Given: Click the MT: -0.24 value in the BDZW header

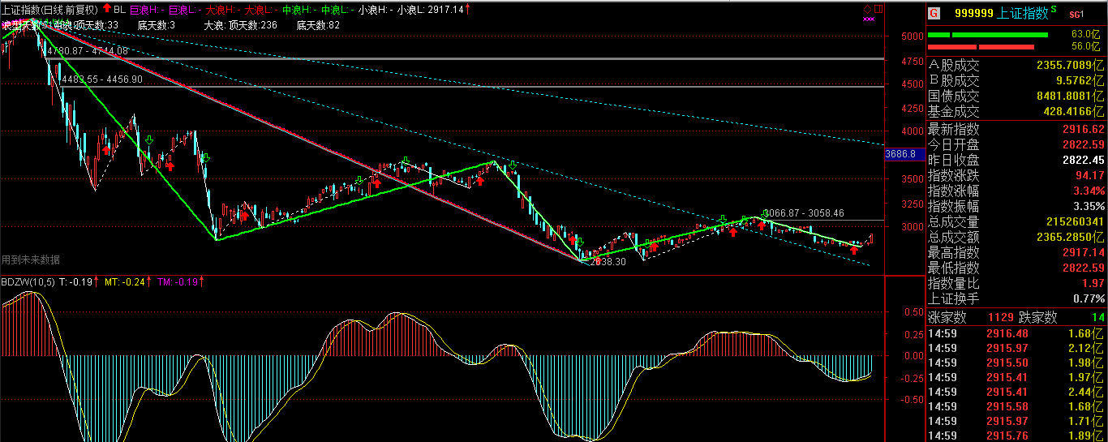Looking at the screenshot, I should click(x=125, y=282).
